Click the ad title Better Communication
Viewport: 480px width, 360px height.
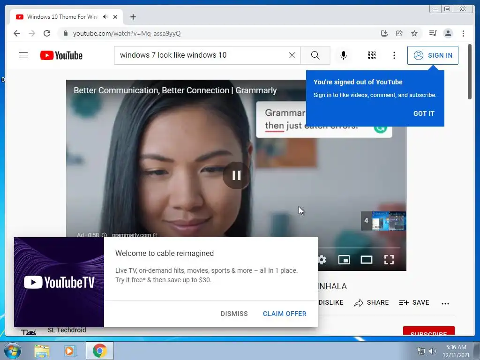point(175,90)
